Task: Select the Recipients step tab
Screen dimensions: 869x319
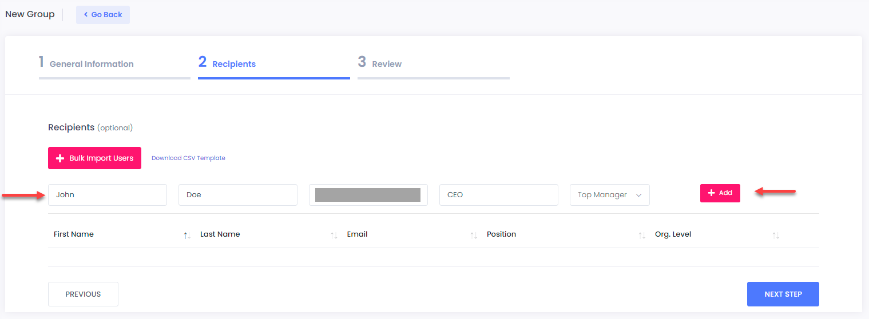Action: (x=233, y=64)
